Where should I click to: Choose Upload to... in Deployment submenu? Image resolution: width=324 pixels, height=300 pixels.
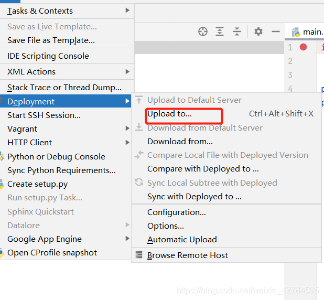(226, 114)
